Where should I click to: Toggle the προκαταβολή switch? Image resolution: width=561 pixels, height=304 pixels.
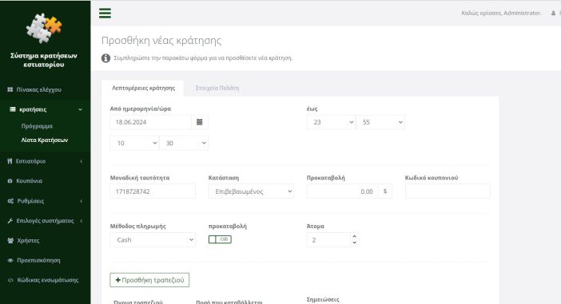click(x=220, y=239)
